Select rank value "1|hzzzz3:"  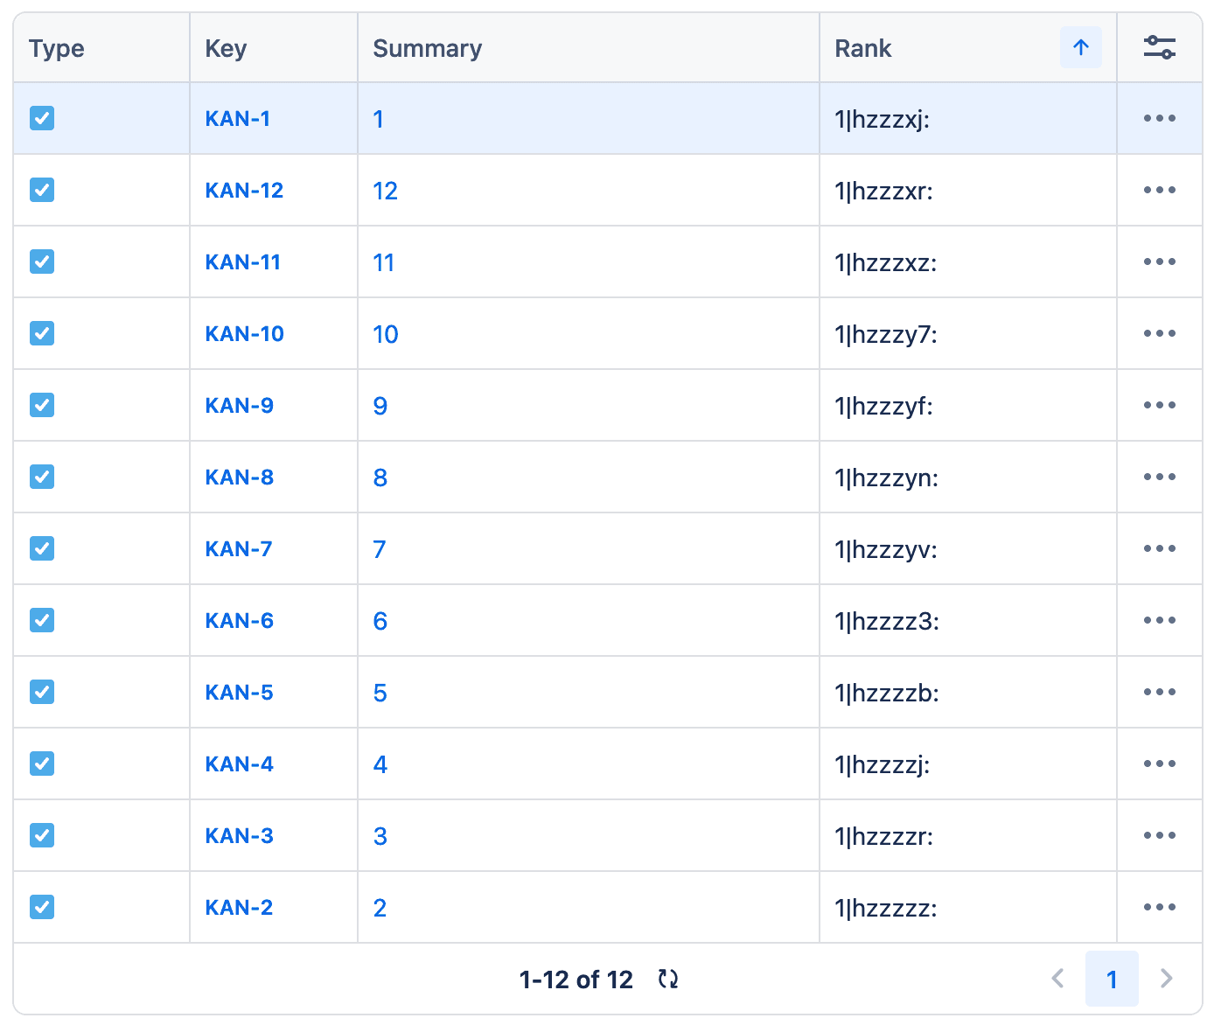point(887,621)
